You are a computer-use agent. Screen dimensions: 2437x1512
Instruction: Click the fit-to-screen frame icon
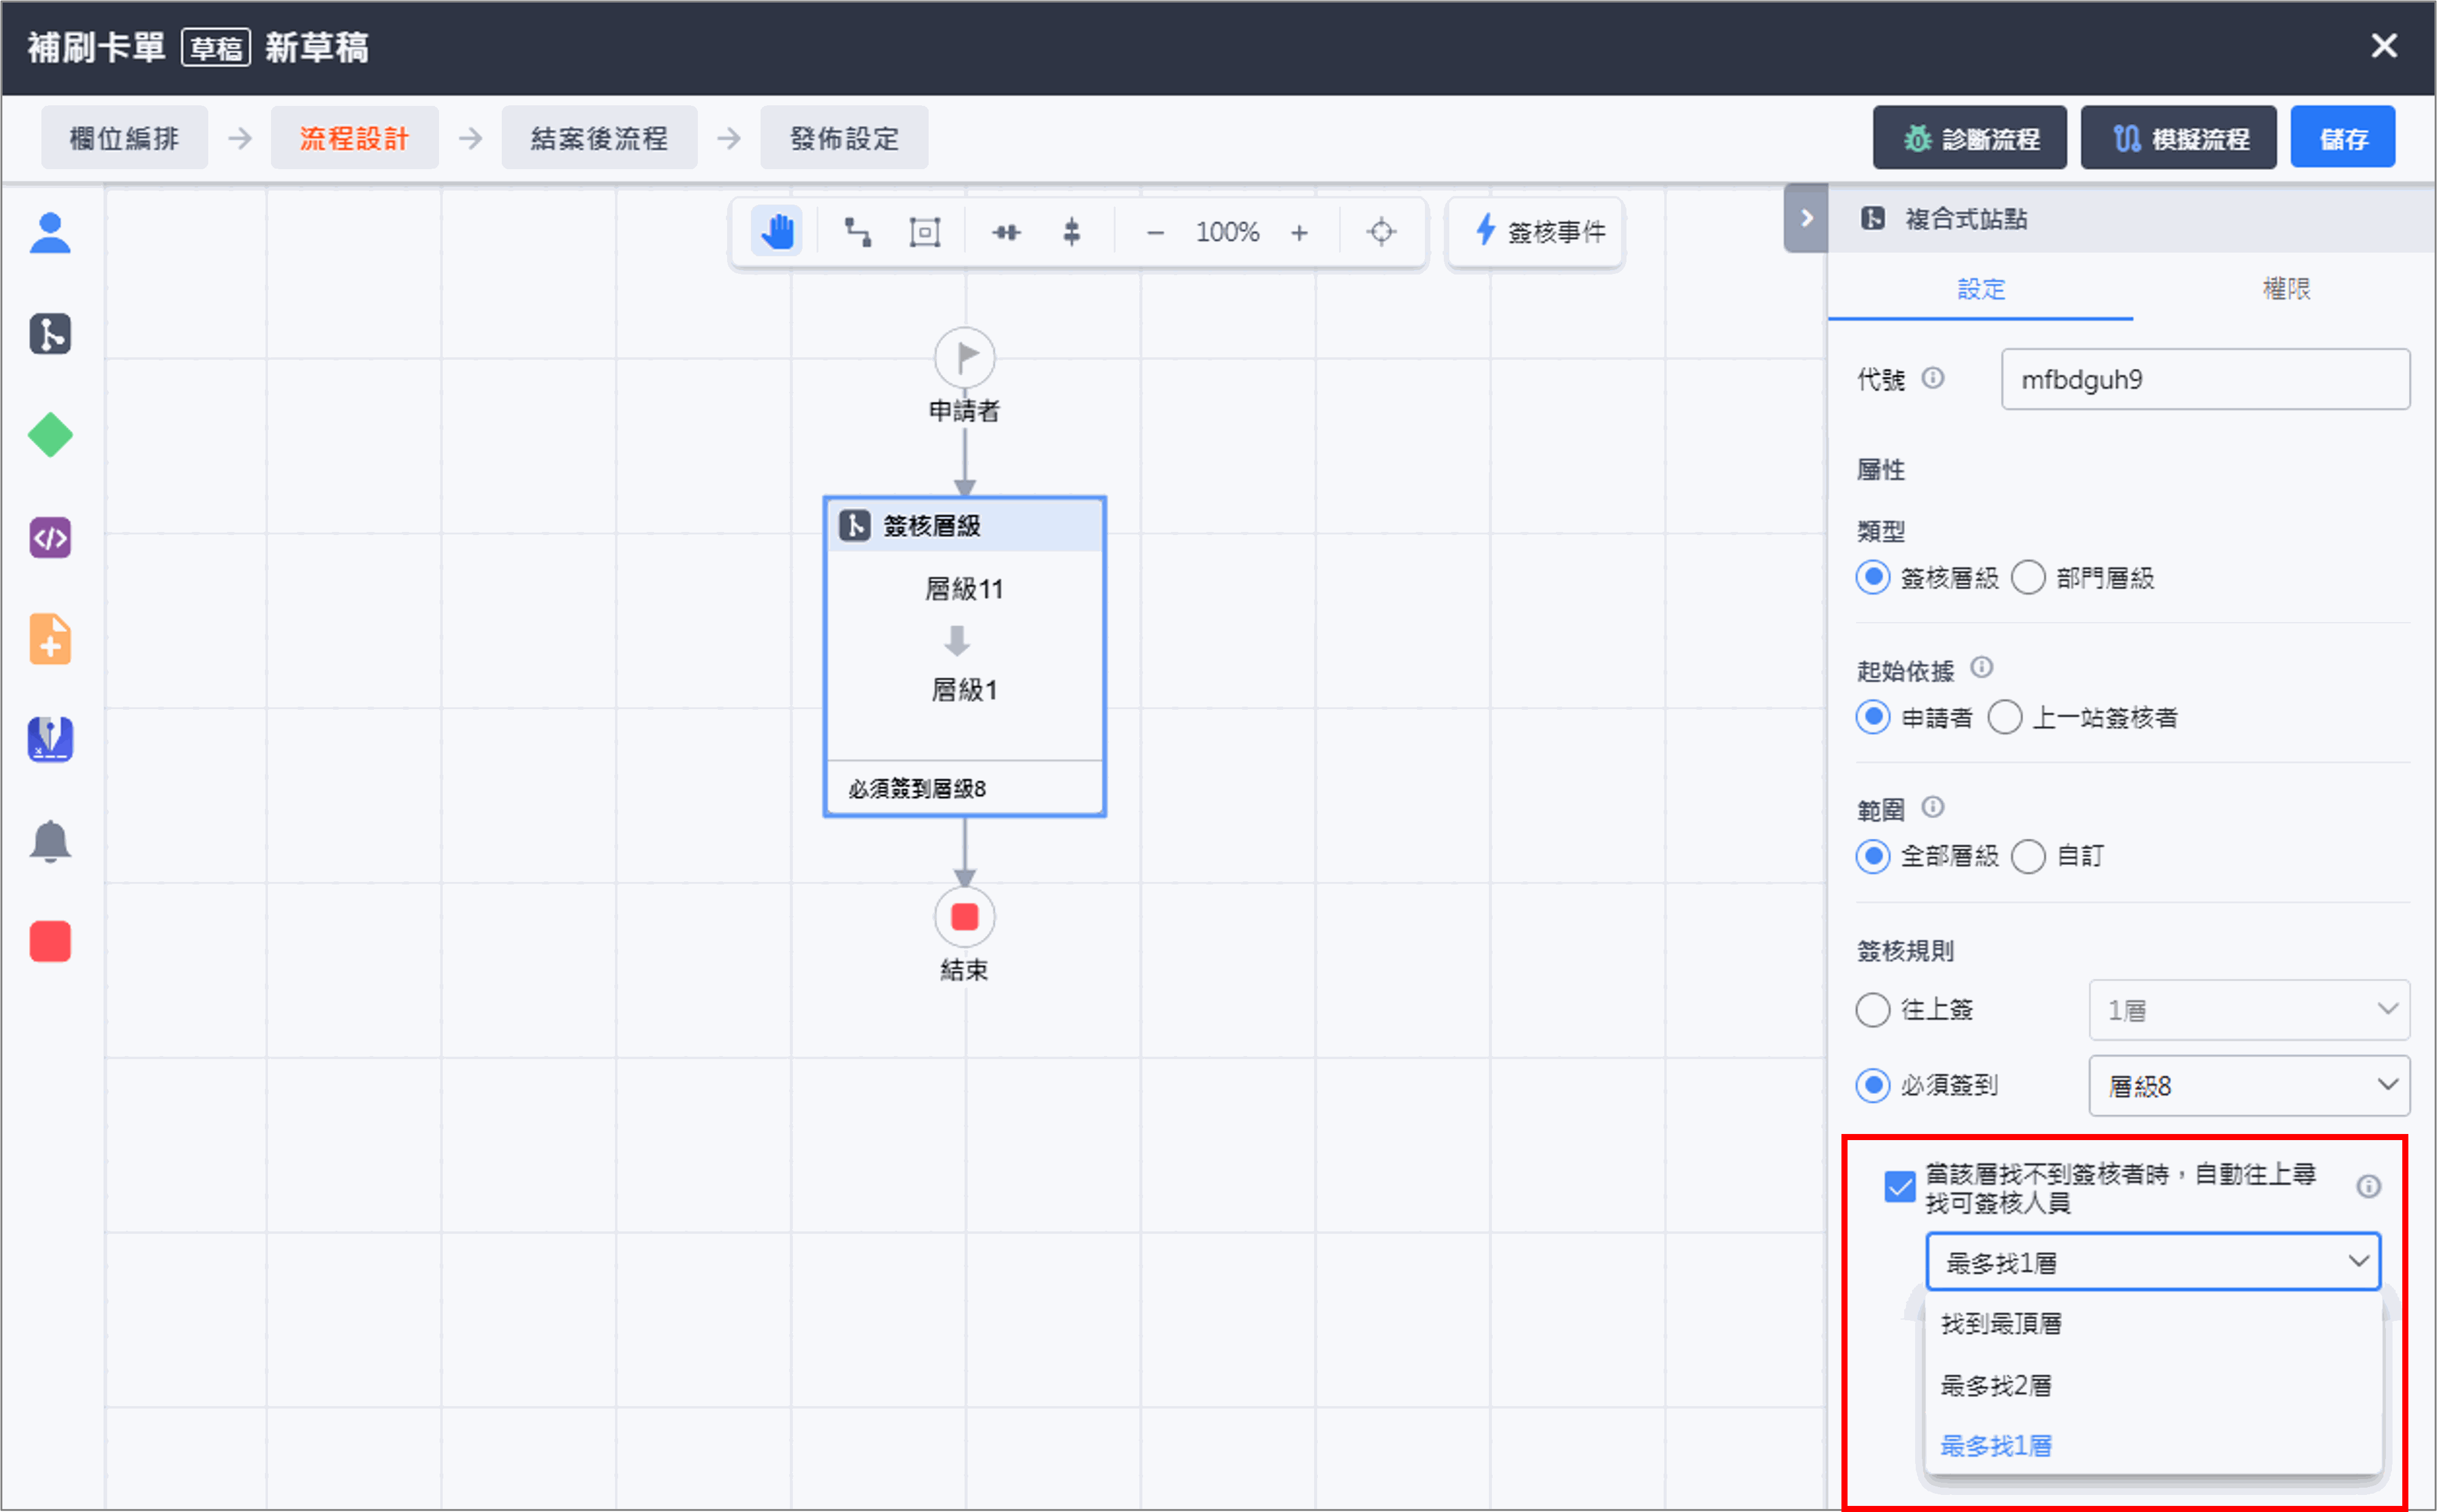924,232
